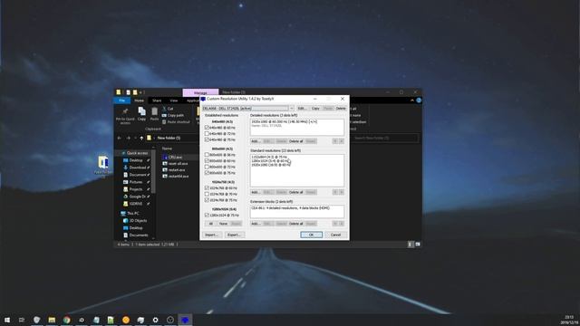580x326 pixels.
Task: Toggle 1024x768 @ 60 Hz checkbox
Action: pos(207,187)
